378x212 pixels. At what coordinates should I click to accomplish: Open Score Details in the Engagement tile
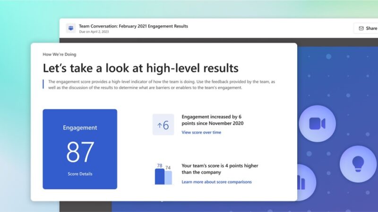pyautogui.click(x=80, y=174)
